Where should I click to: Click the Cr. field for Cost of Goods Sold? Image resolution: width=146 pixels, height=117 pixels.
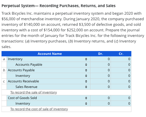click(x=121, y=98)
